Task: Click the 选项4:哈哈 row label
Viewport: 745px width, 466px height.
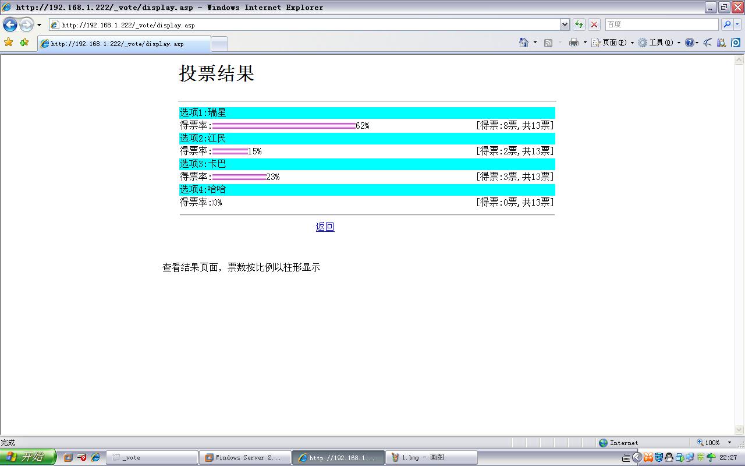Action: click(x=203, y=189)
